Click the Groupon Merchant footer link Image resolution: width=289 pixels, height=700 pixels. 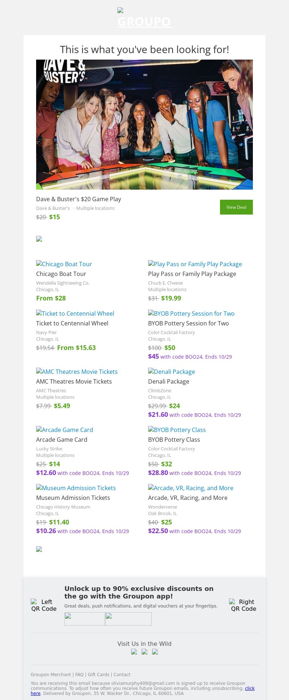tap(51, 674)
